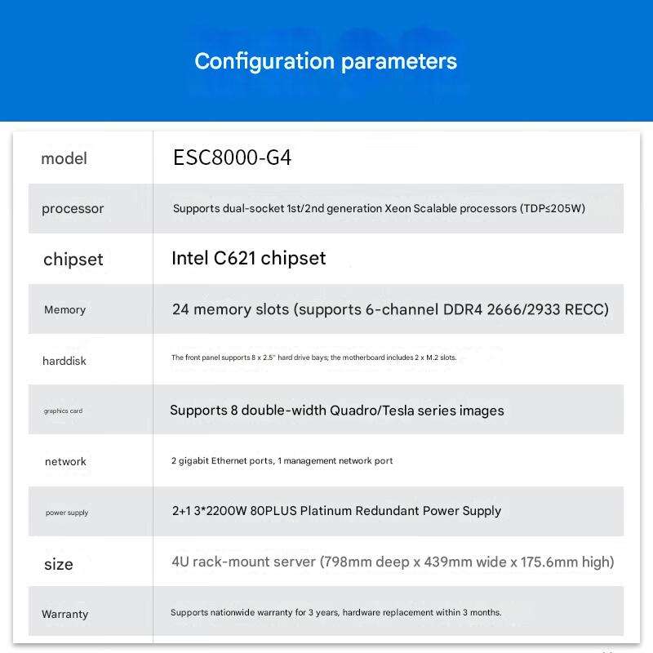Select the 4U rack-mount server dimensions text
653x653 pixels.
[393, 562]
